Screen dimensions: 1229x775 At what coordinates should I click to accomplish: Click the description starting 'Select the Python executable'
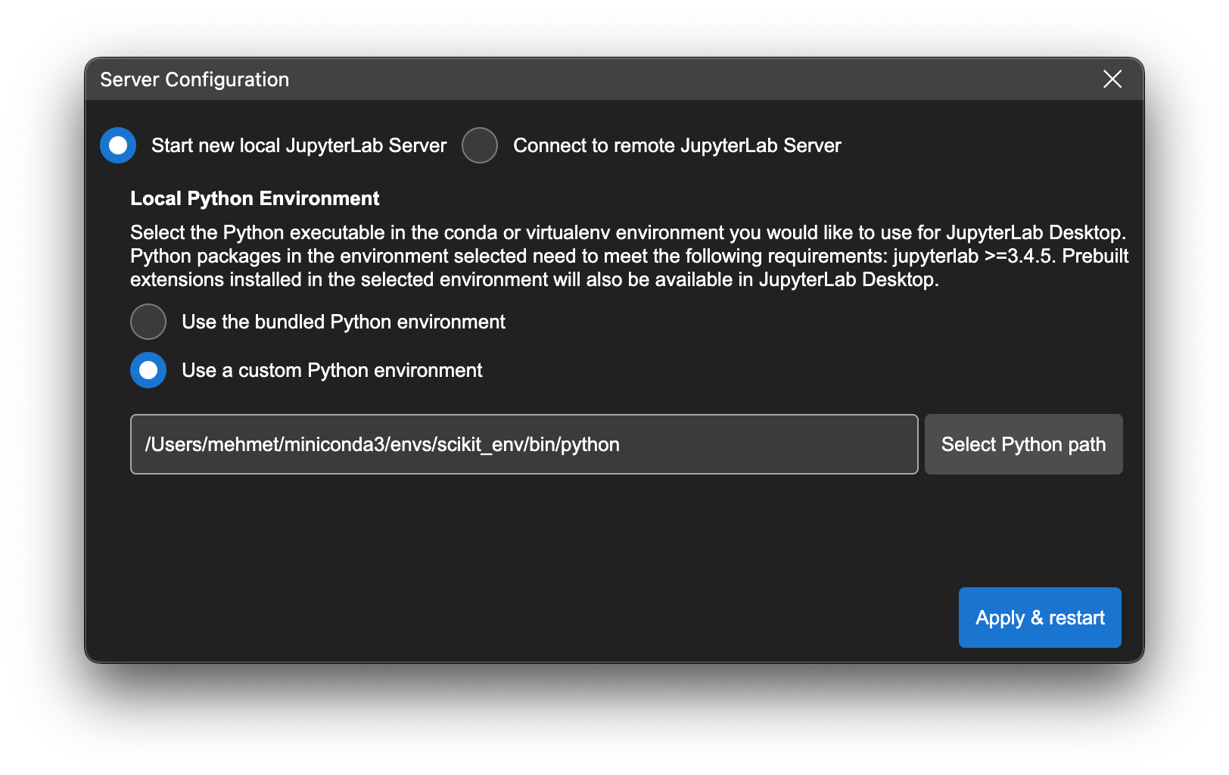click(x=630, y=256)
